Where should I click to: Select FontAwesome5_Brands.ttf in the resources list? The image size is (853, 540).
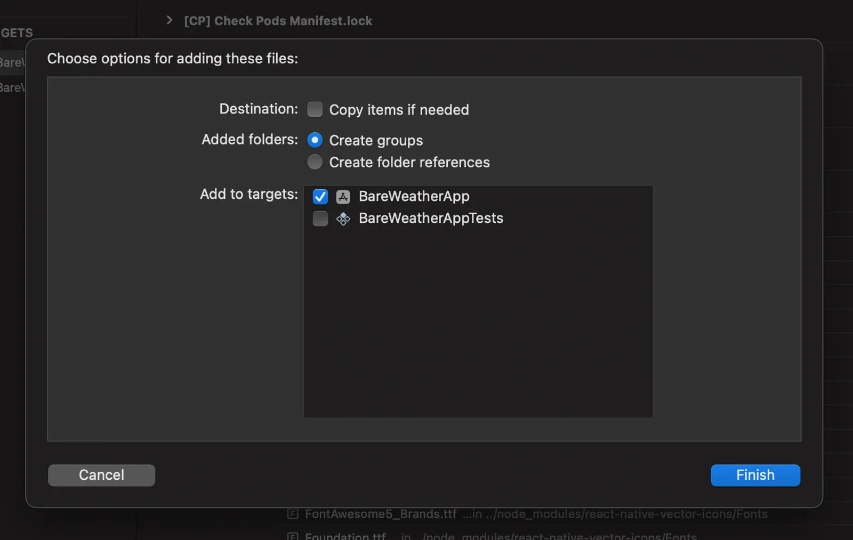click(381, 514)
